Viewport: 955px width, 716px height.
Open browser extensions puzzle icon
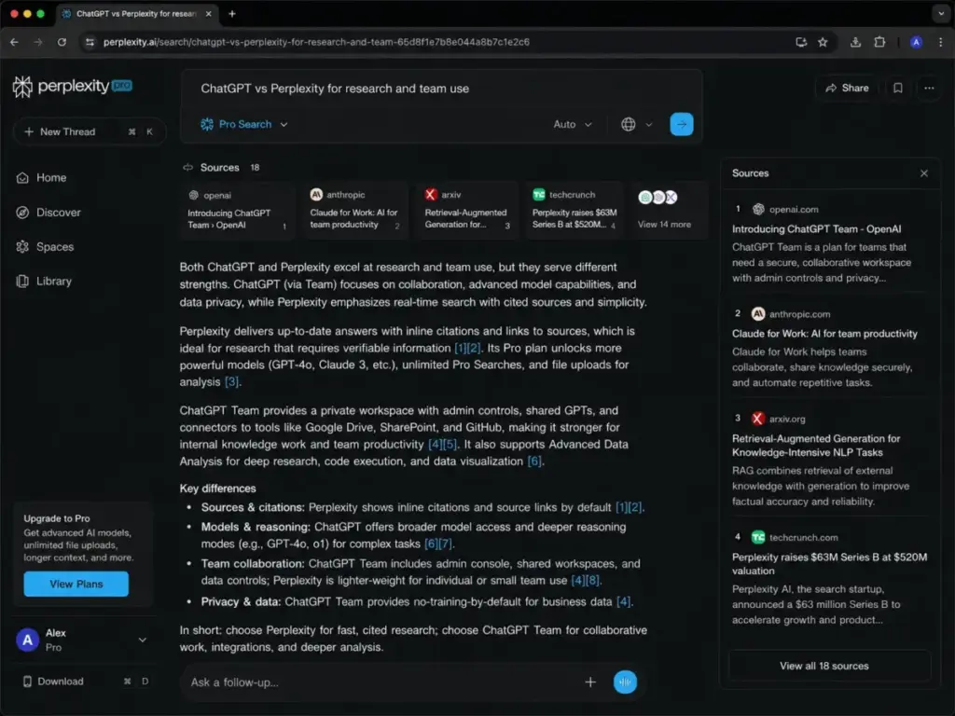click(879, 42)
